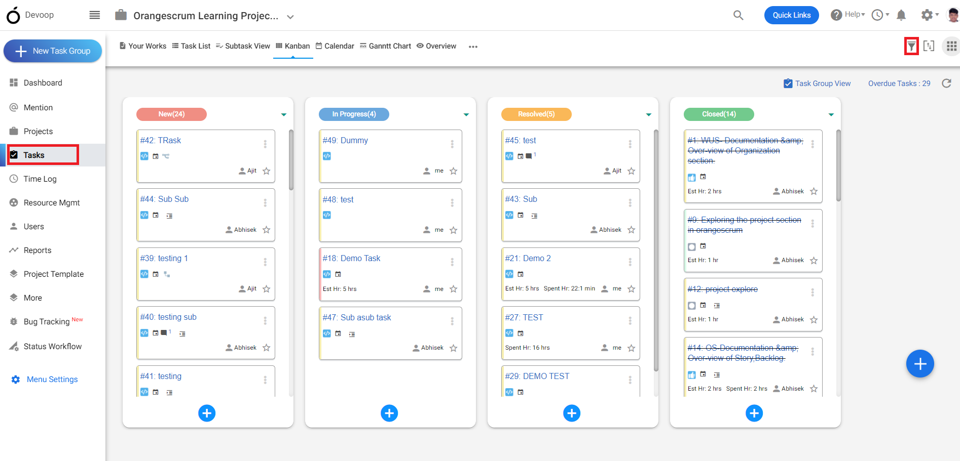Open the task filter funnel
Image resolution: width=960 pixels, height=461 pixels.
click(x=911, y=46)
